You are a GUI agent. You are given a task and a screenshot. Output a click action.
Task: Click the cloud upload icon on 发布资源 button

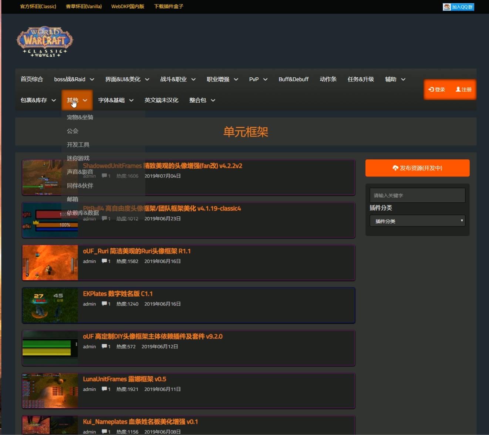click(395, 168)
